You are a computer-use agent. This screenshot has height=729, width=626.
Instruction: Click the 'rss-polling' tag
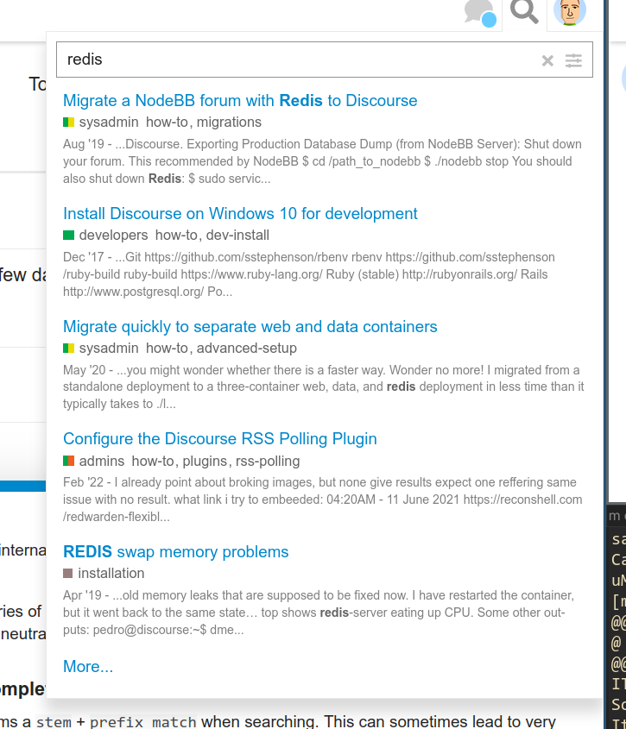268,462
